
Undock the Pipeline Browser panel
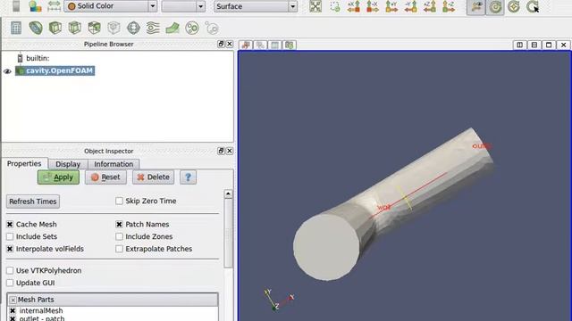[x=221, y=44]
